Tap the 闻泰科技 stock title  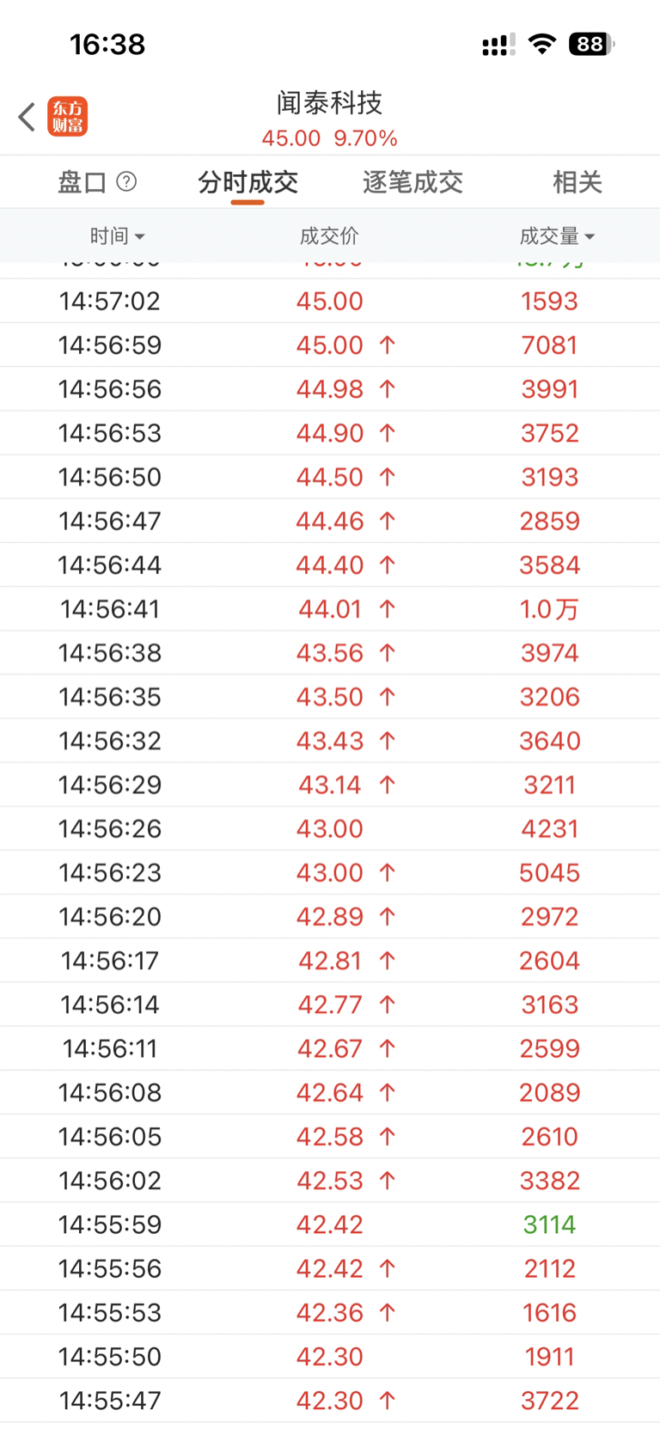coord(329,103)
